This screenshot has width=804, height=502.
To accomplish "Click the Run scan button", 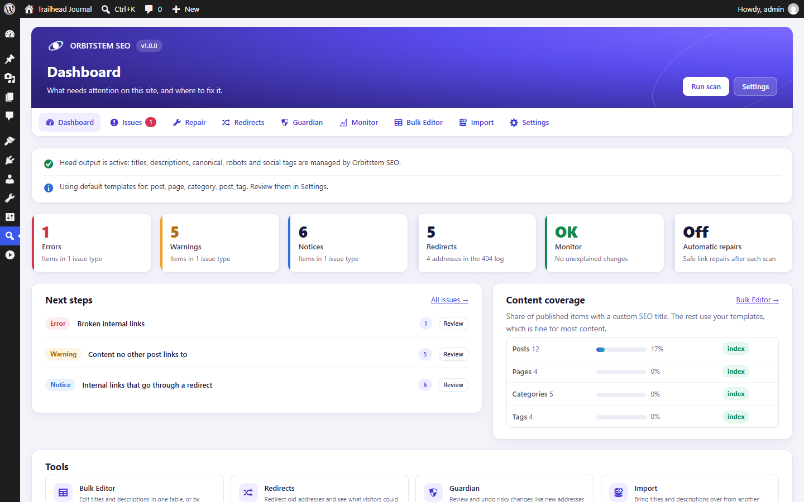I will click(x=706, y=86).
